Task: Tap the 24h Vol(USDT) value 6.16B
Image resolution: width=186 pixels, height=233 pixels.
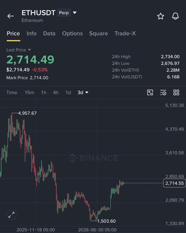Action: [173, 77]
